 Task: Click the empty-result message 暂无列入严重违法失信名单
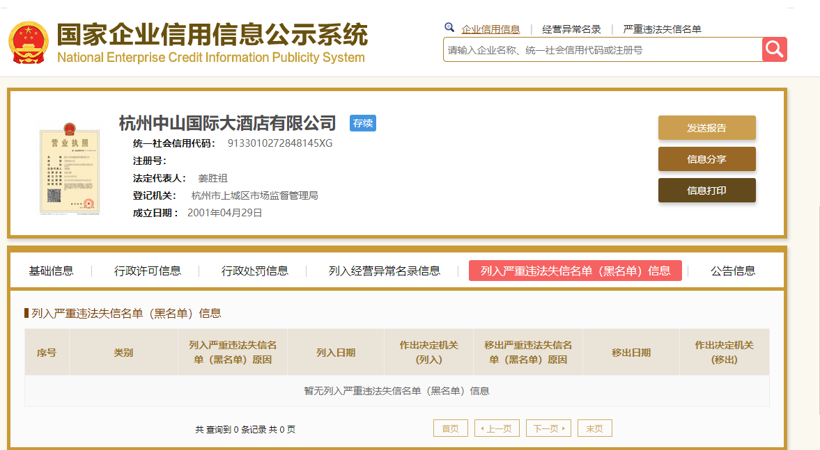click(x=396, y=391)
